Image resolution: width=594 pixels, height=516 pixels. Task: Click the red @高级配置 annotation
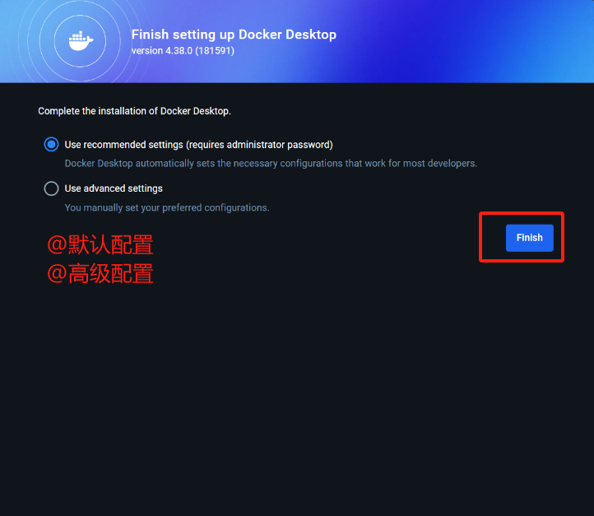click(100, 273)
